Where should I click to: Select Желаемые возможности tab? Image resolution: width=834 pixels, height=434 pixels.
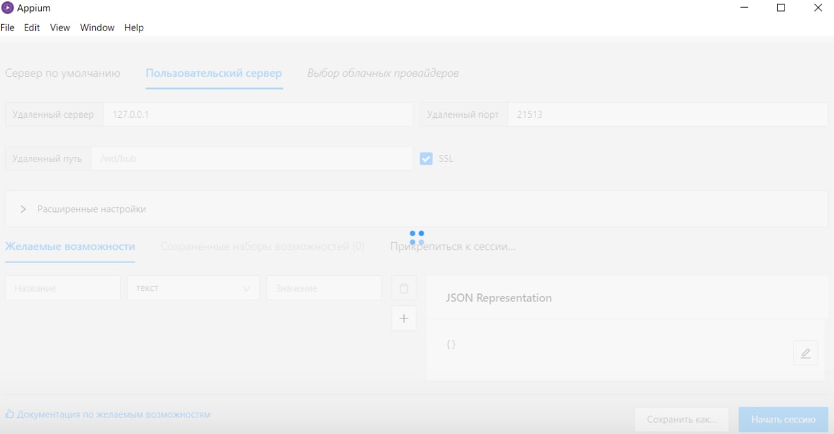70,247
